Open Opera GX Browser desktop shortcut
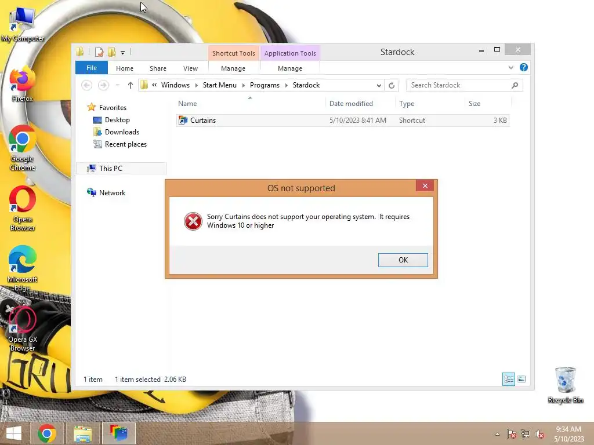Screen dimensions: 594x445 tap(23, 329)
